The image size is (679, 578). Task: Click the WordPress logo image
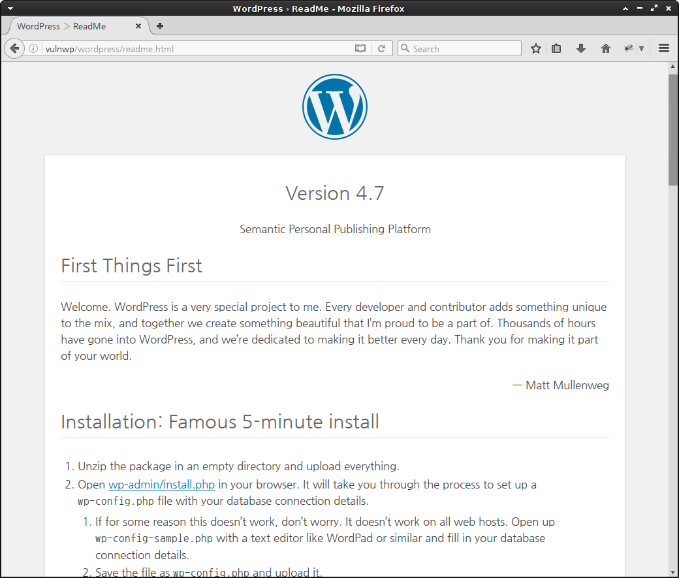point(335,106)
